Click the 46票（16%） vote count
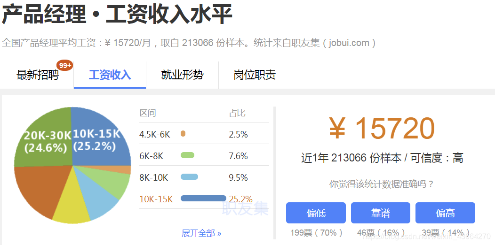 [381, 233]
